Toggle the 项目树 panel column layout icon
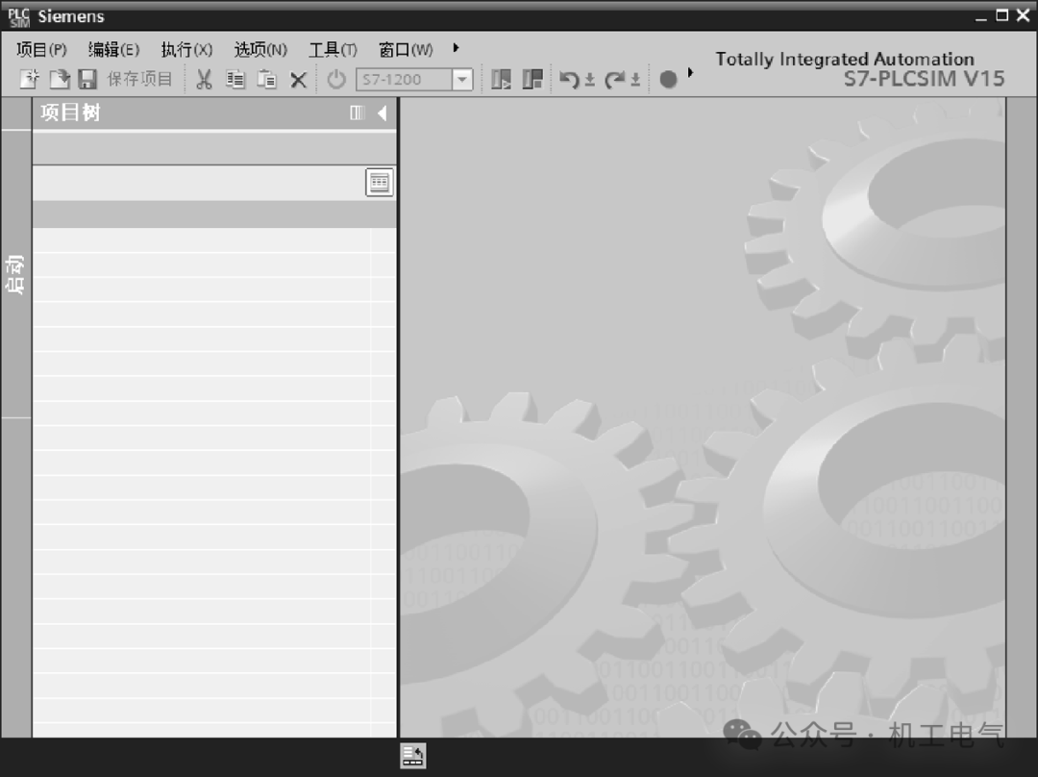The width and height of the screenshot is (1038, 777). [358, 113]
